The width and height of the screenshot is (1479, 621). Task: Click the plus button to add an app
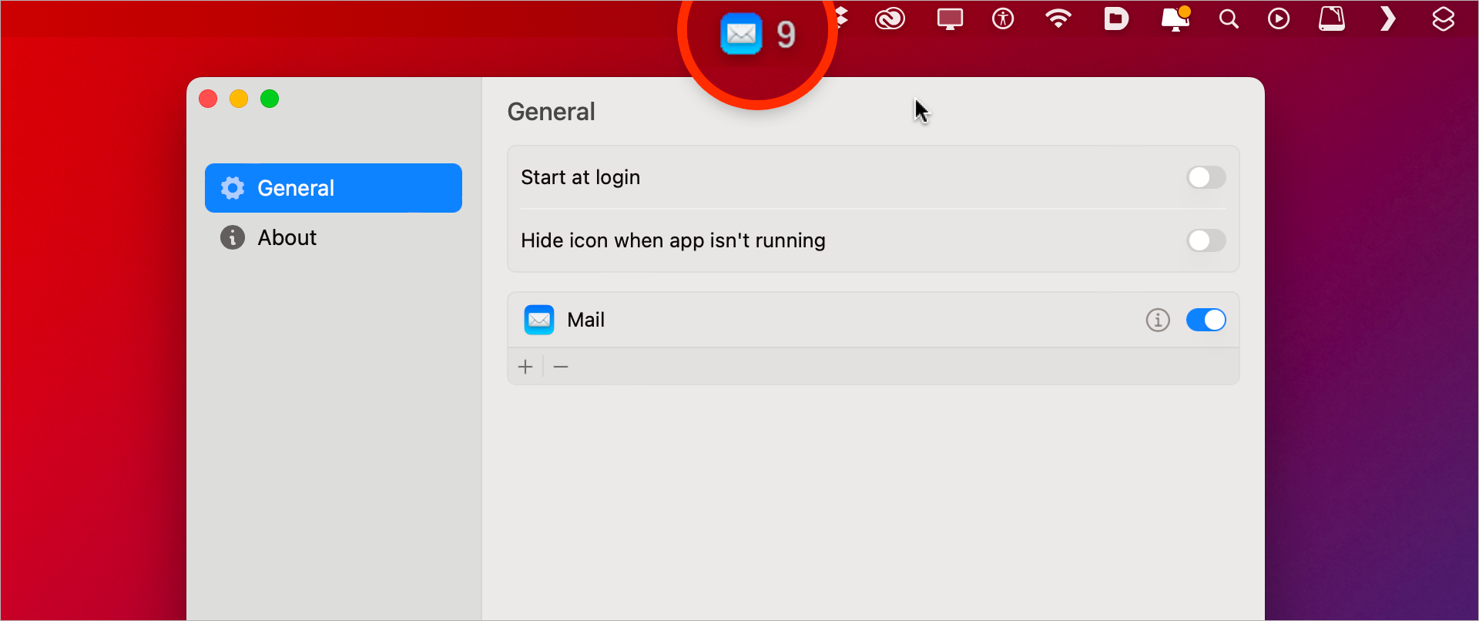(525, 367)
